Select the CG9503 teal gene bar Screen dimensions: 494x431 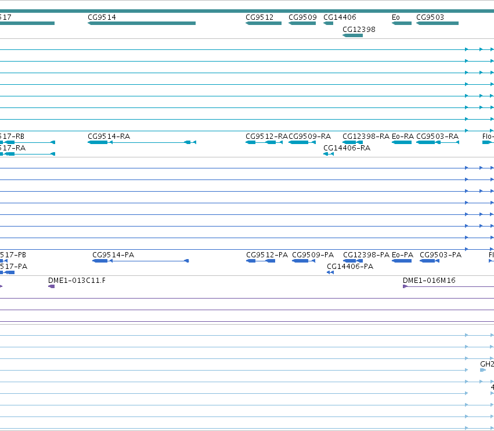[437, 23]
